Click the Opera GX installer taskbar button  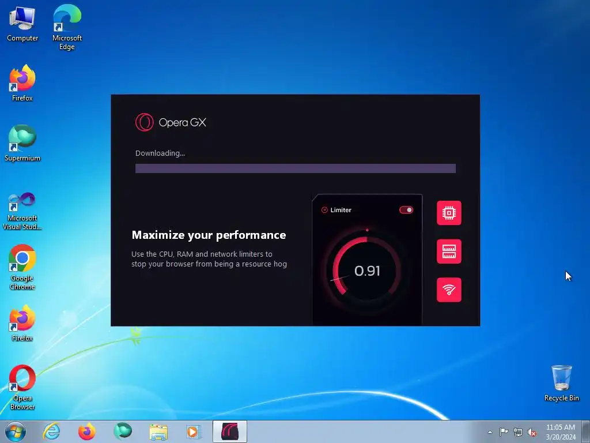[230, 431]
